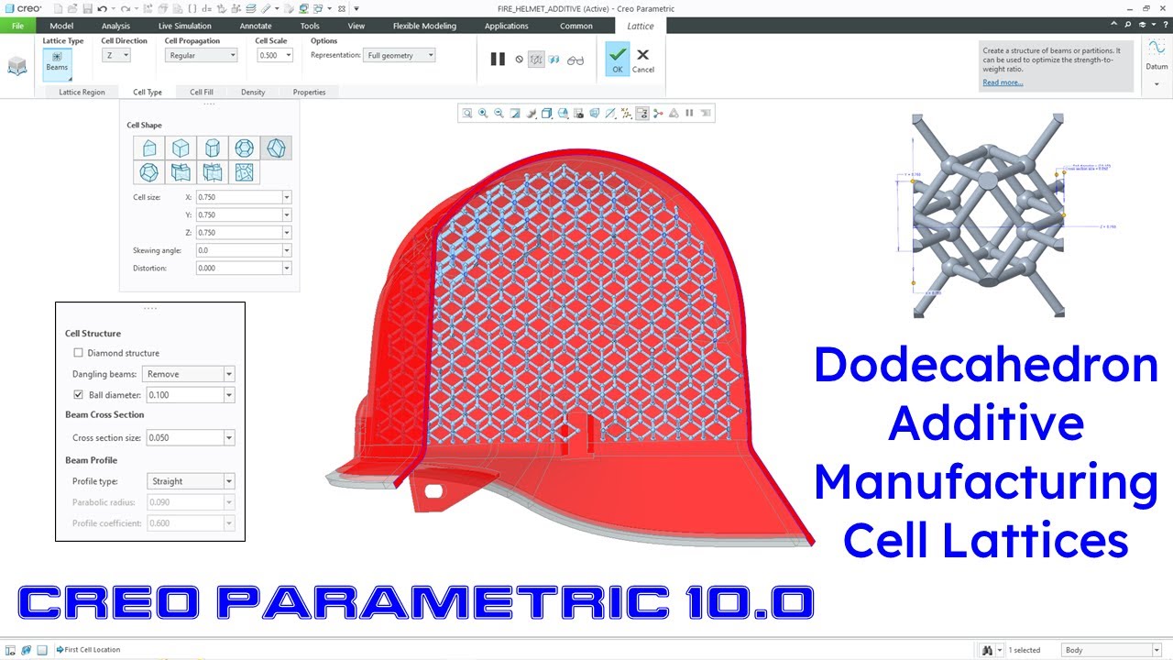
Task: Toggle the attached preview mode icon
Action: coord(537,60)
